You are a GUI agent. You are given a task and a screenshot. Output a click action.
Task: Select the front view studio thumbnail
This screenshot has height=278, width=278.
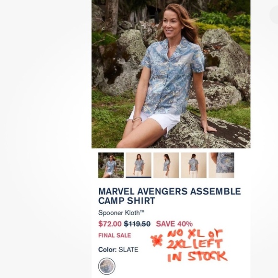pos(139,165)
